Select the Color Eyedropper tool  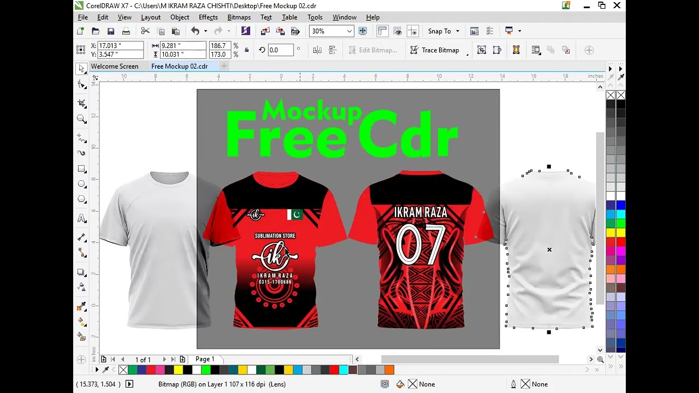point(82,306)
